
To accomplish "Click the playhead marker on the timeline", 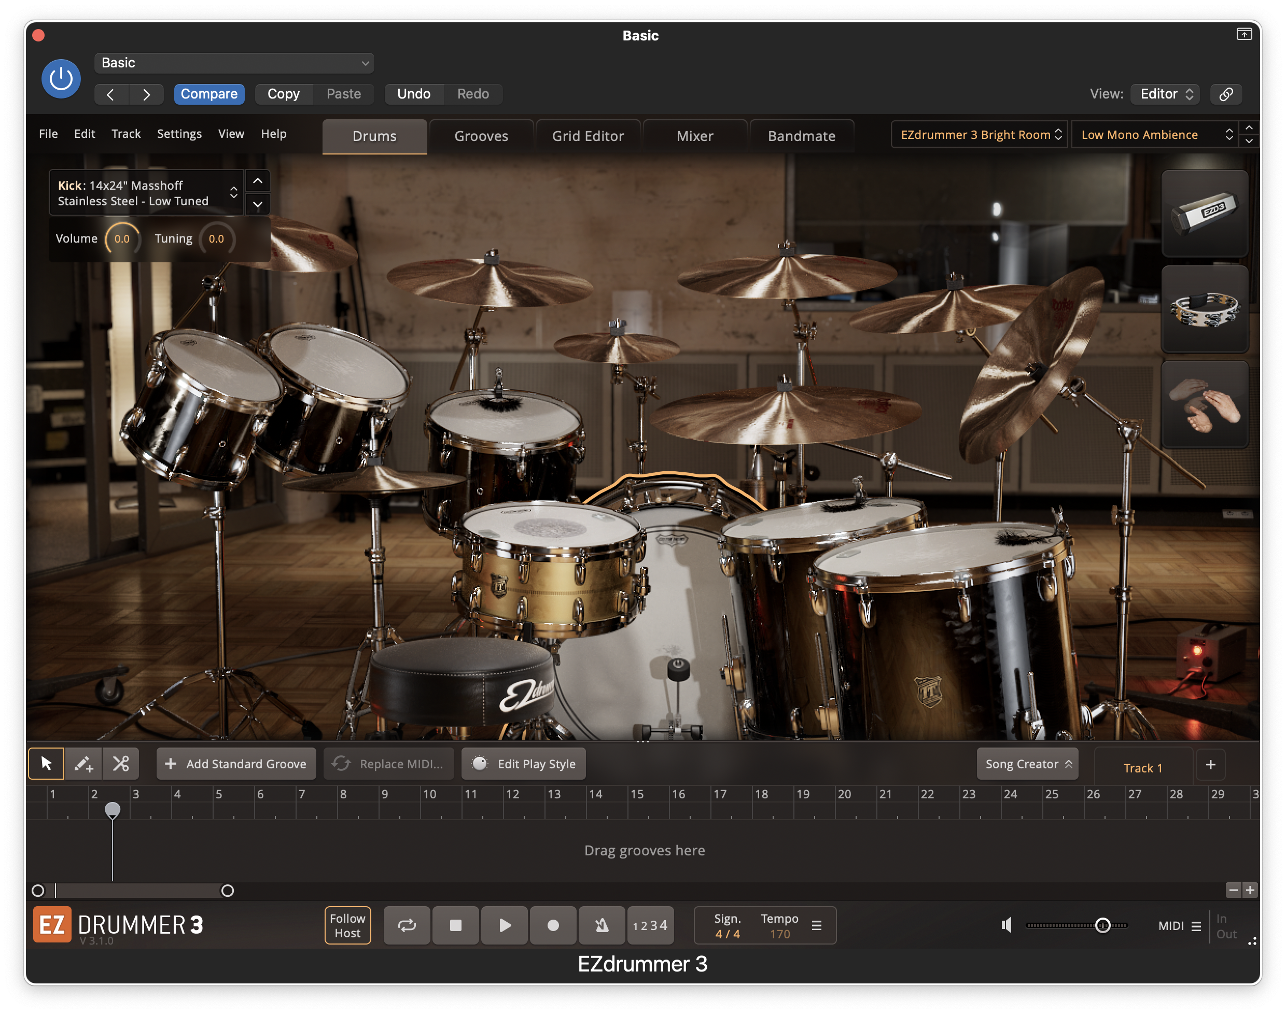I will click(x=112, y=810).
